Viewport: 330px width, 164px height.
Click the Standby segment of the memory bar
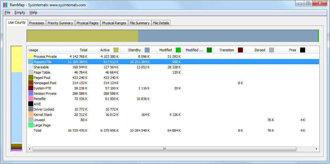click(x=228, y=36)
